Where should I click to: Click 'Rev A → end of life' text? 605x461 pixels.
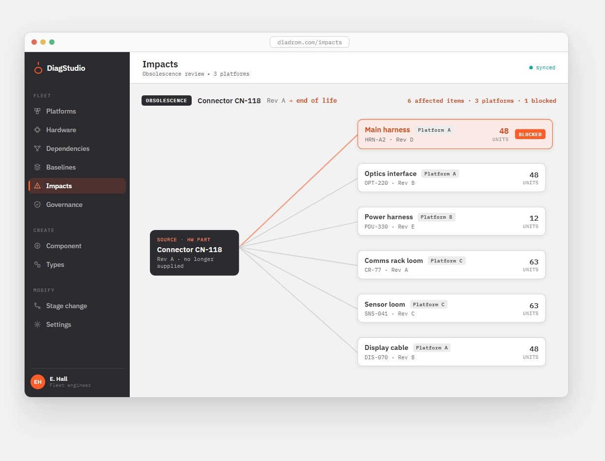(302, 101)
